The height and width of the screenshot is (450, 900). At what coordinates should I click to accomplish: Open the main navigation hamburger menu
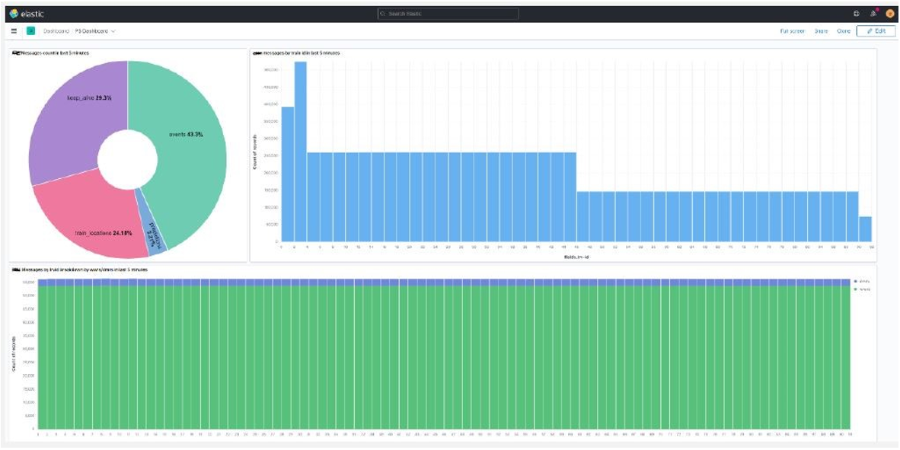(14, 32)
